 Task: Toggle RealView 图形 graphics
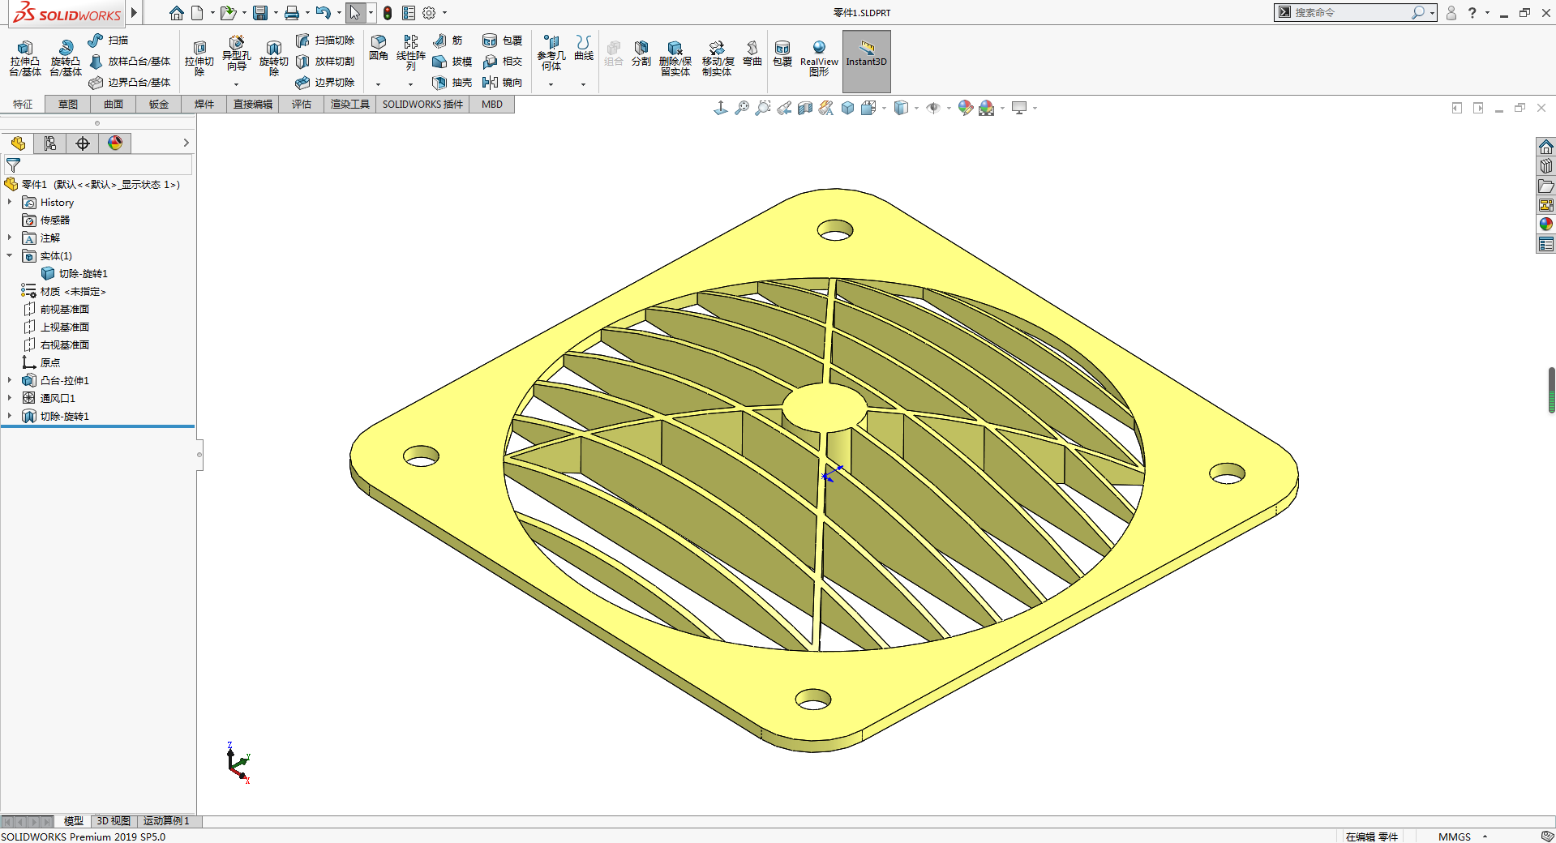pyautogui.click(x=819, y=58)
